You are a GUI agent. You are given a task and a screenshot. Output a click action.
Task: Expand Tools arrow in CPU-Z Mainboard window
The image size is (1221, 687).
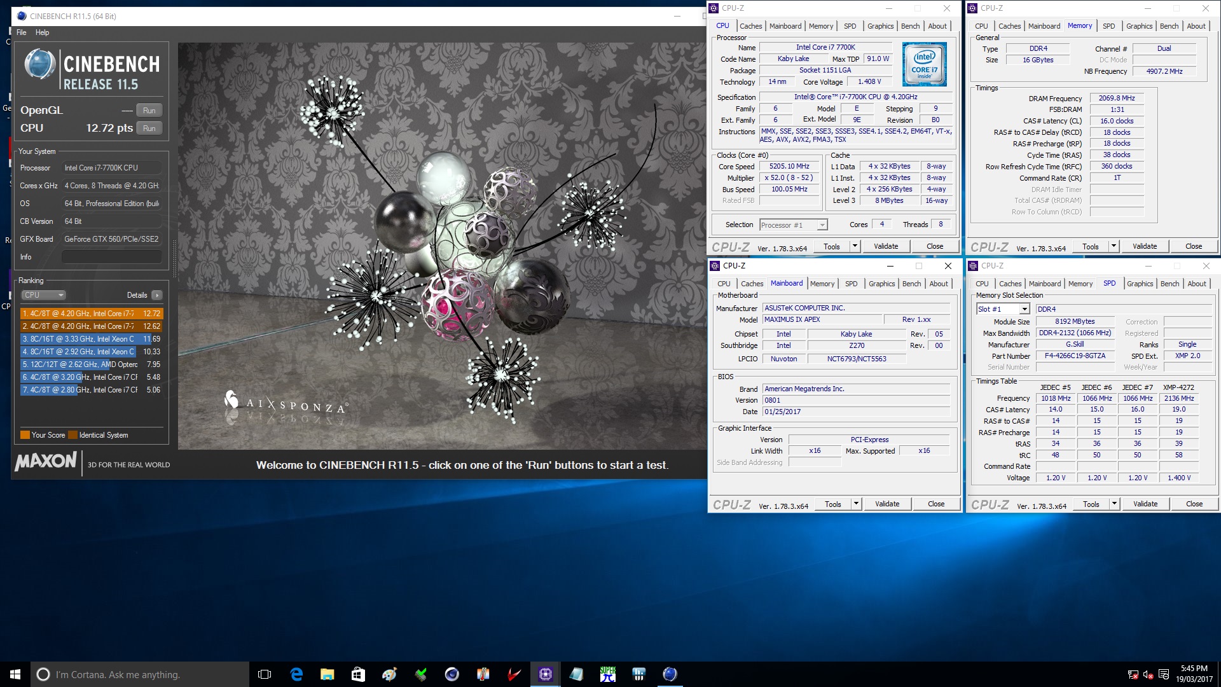tap(856, 504)
